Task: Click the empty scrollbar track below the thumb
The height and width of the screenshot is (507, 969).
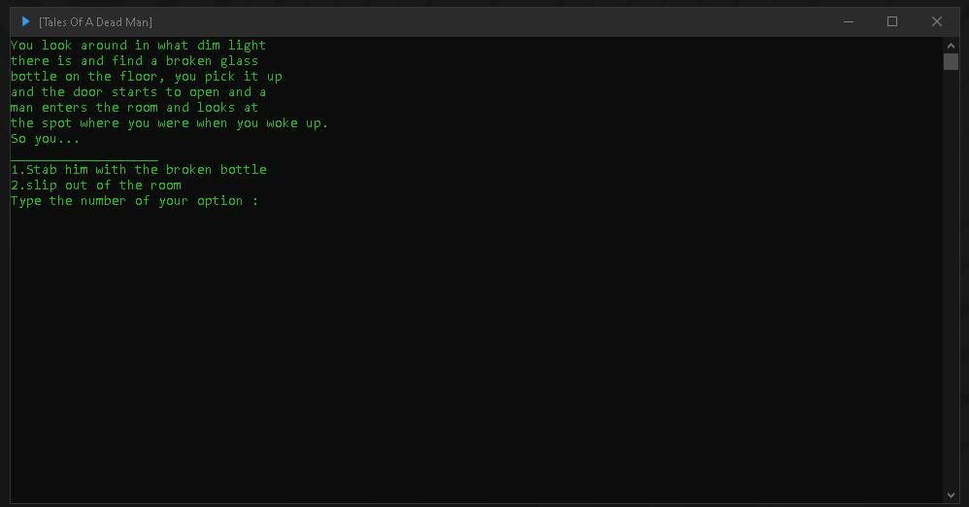Action: click(x=951, y=278)
